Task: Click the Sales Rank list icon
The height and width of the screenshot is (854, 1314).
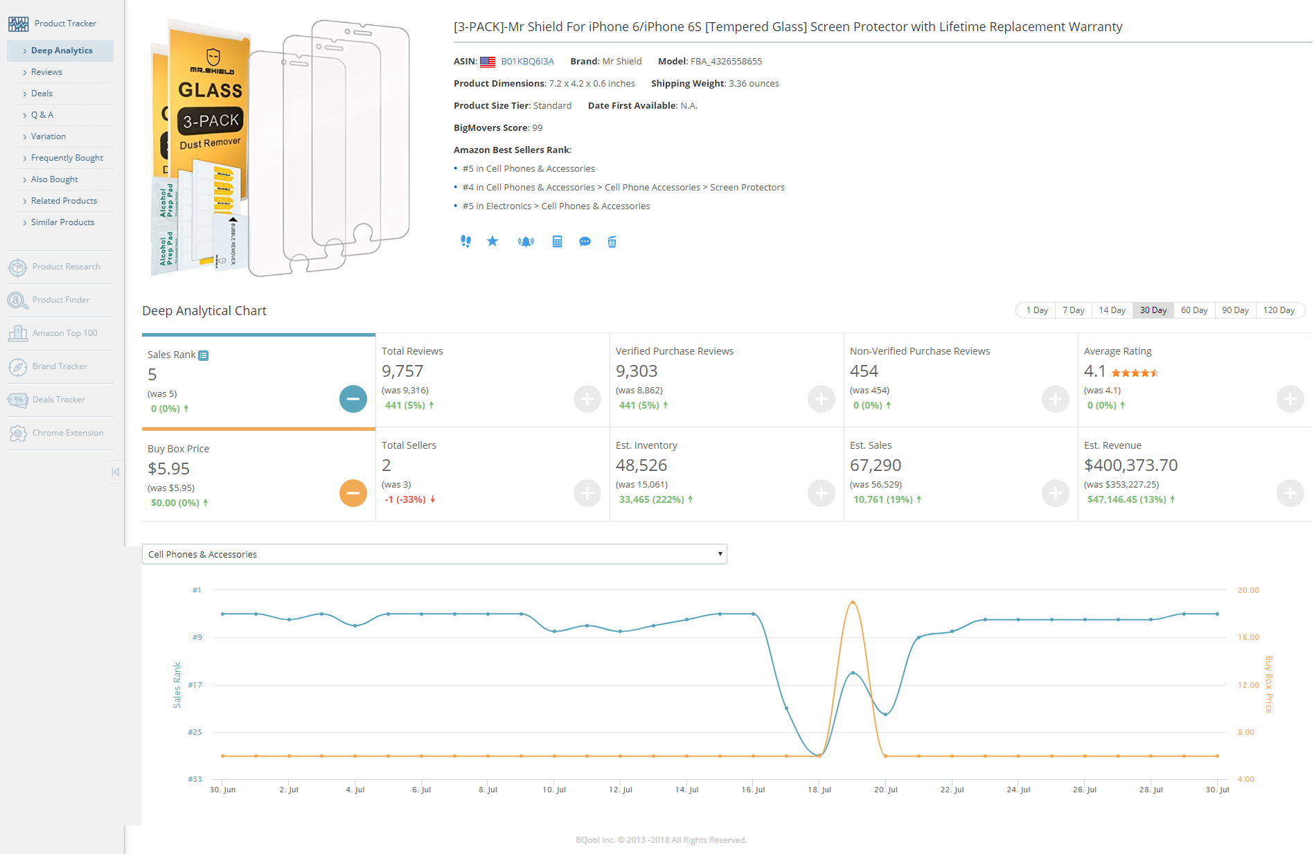Action: click(x=204, y=355)
